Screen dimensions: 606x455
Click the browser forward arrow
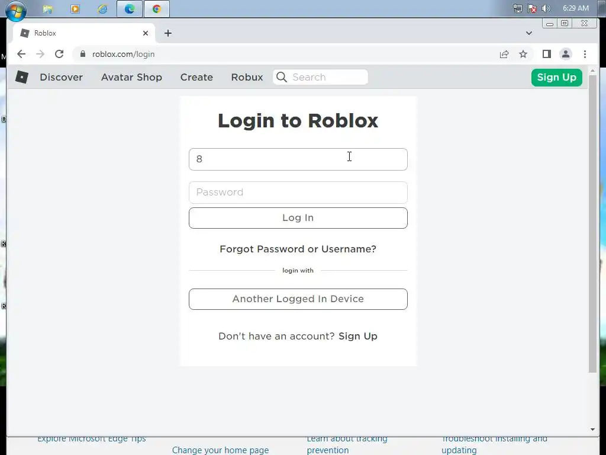coord(40,54)
